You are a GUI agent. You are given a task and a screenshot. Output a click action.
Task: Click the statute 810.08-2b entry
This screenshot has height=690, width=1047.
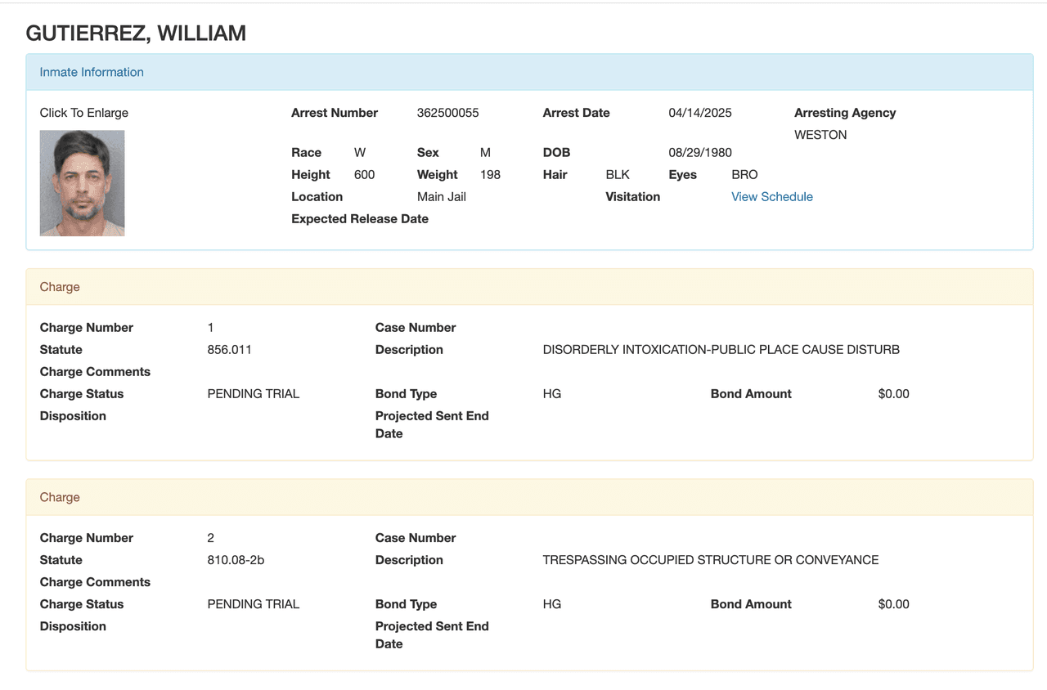click(x=235, y=559)
